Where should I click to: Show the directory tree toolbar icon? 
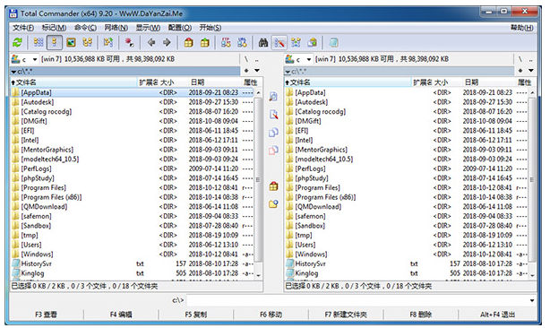point(88,43)
